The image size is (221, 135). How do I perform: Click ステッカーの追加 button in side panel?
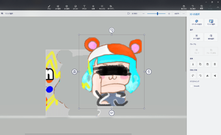pyautogui.click(x=197, y=22)
